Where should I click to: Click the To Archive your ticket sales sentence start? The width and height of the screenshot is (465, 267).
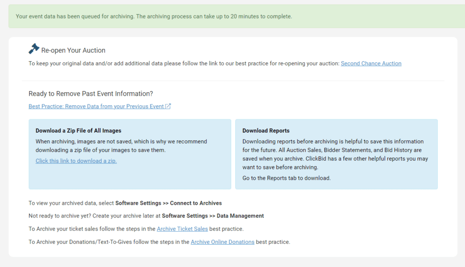tap(92, 229)
